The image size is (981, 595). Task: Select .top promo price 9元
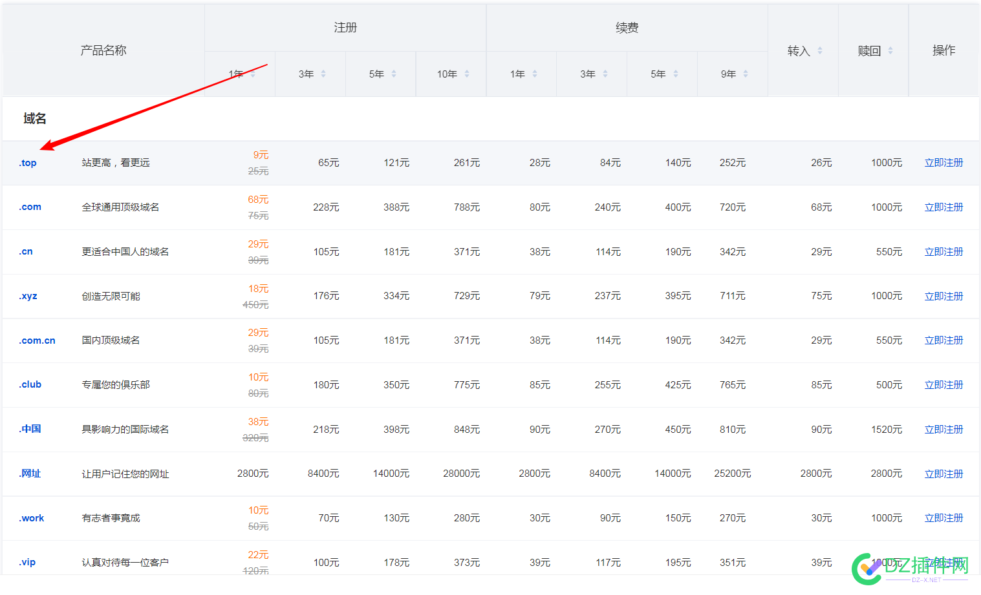[x=261, y=155]
